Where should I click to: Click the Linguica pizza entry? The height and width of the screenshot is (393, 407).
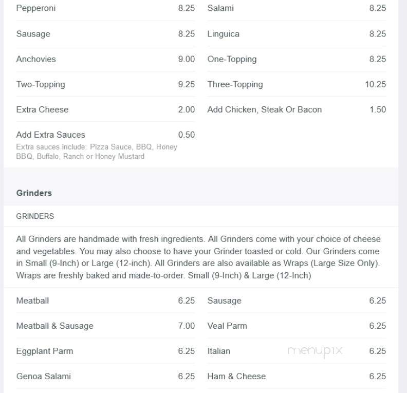tap(297, 34)
